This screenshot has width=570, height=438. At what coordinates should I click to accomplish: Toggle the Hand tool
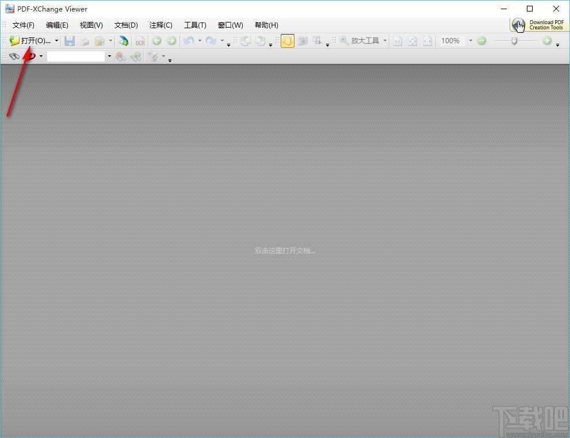tap(288, 41)
